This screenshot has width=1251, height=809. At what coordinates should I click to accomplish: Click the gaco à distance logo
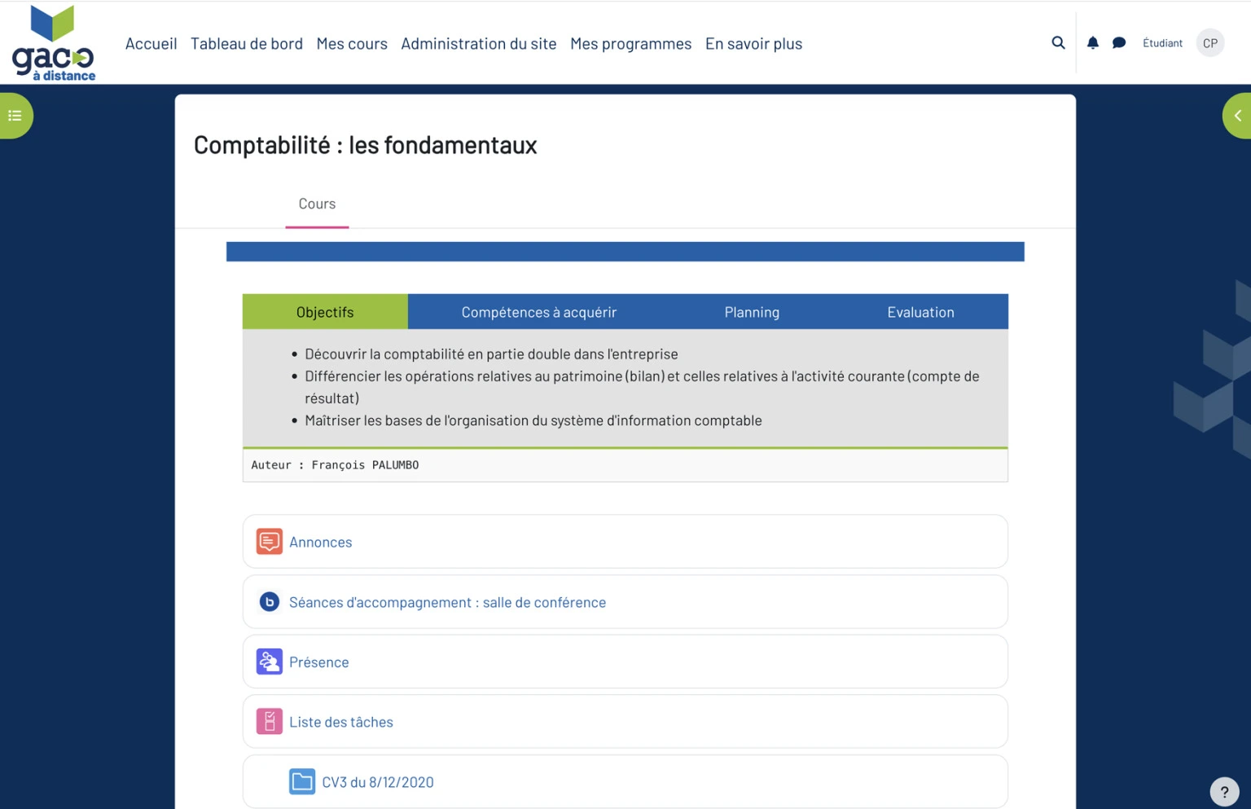53,42
